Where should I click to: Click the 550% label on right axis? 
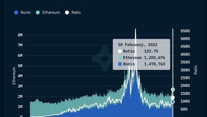(x=185, y=31)
